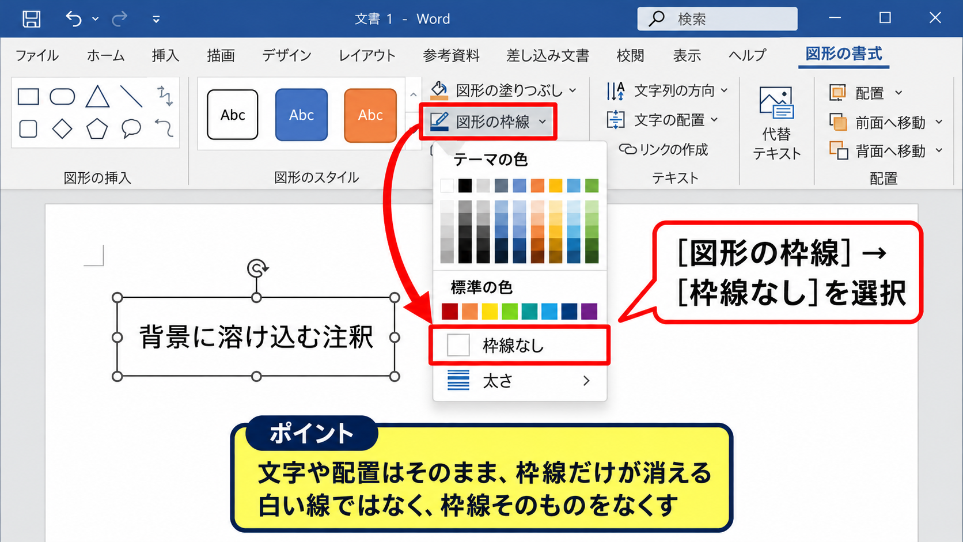The width and height of the screenshot is (963, 542).
Task: Switch to the 校閲 tab
Action: 630,55
